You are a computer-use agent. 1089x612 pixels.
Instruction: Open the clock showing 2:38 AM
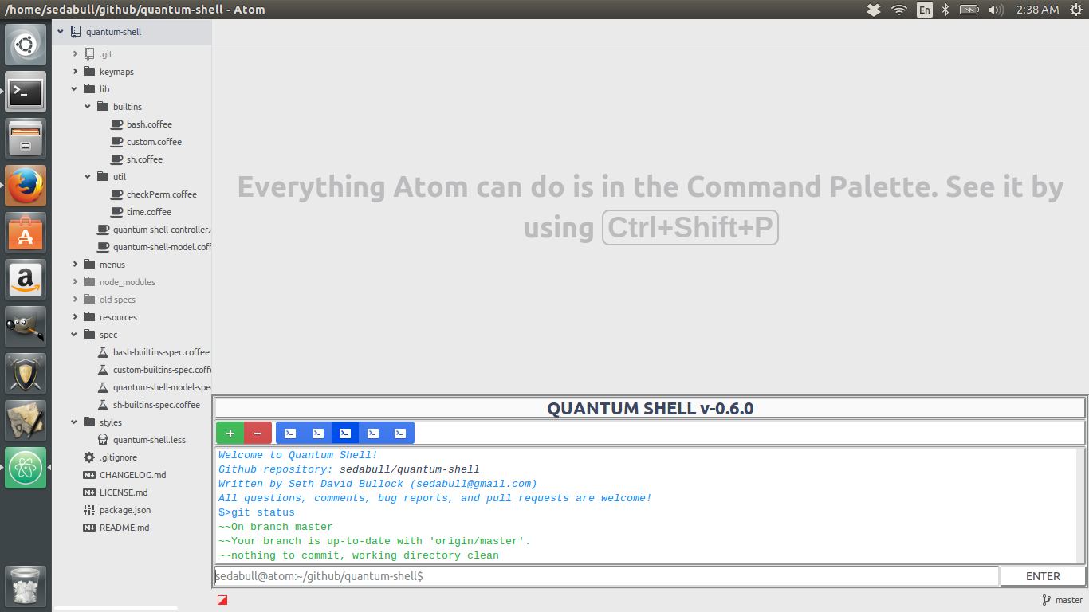[1038, 10]
